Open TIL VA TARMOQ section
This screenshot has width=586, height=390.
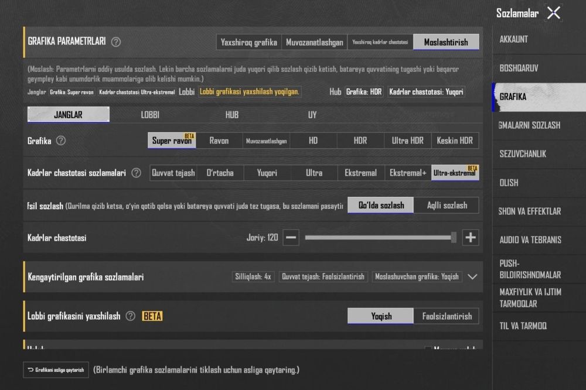point(539,326)
